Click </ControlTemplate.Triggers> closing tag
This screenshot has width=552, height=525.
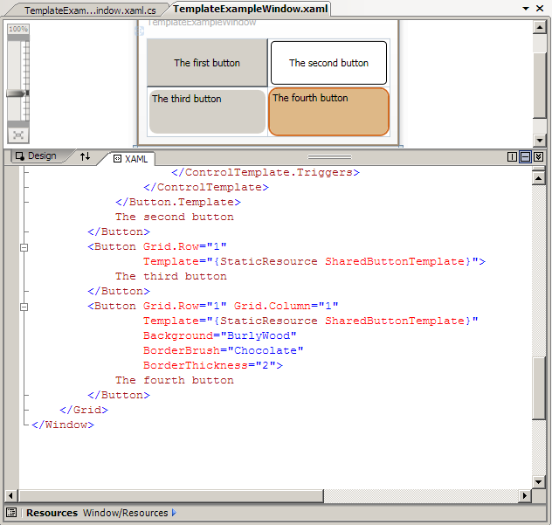[266, 173]
